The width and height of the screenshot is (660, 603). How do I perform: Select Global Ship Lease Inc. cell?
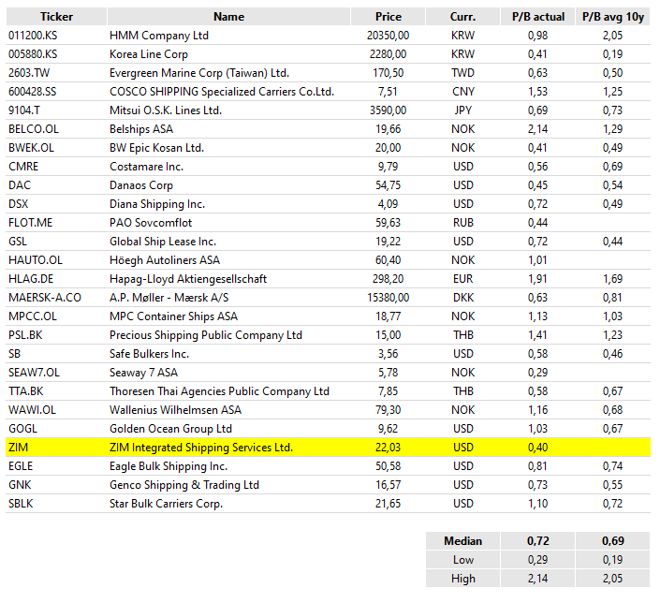228,242
